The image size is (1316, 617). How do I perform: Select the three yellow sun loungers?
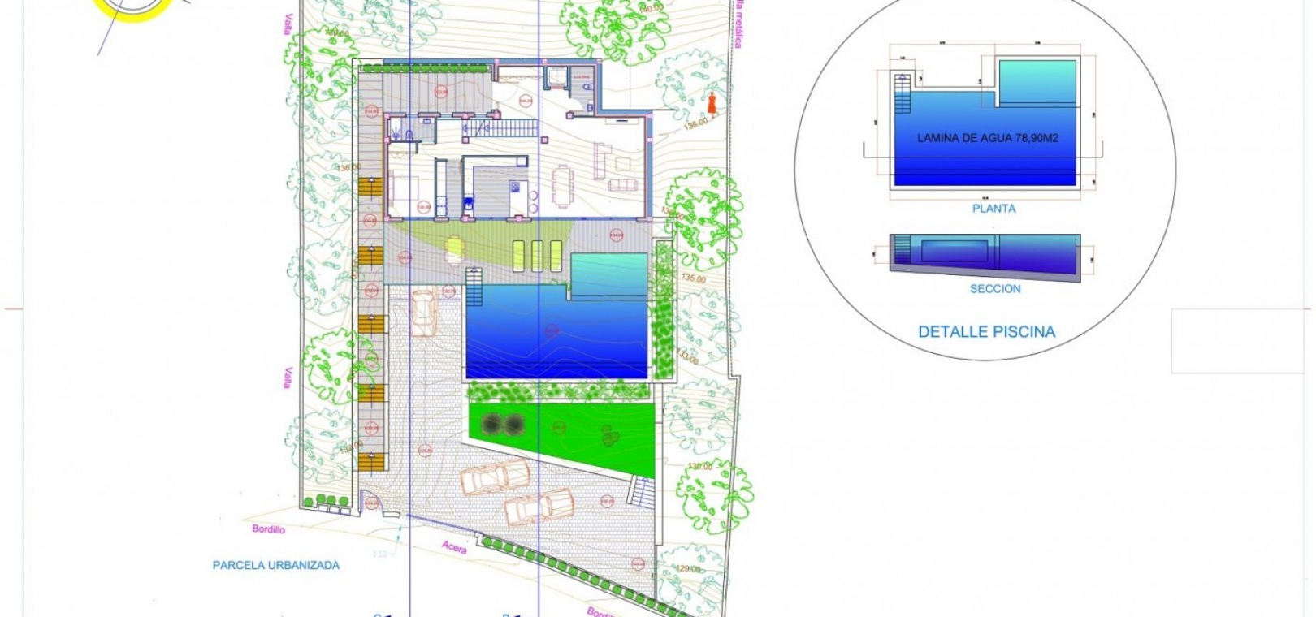coord(537,256)
